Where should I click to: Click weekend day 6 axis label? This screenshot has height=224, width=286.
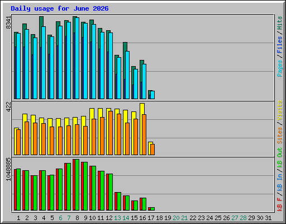coord(60,218)
